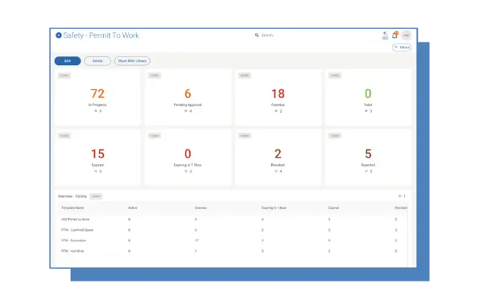Click the filter icon under Pending Approval

click(186, 111)
